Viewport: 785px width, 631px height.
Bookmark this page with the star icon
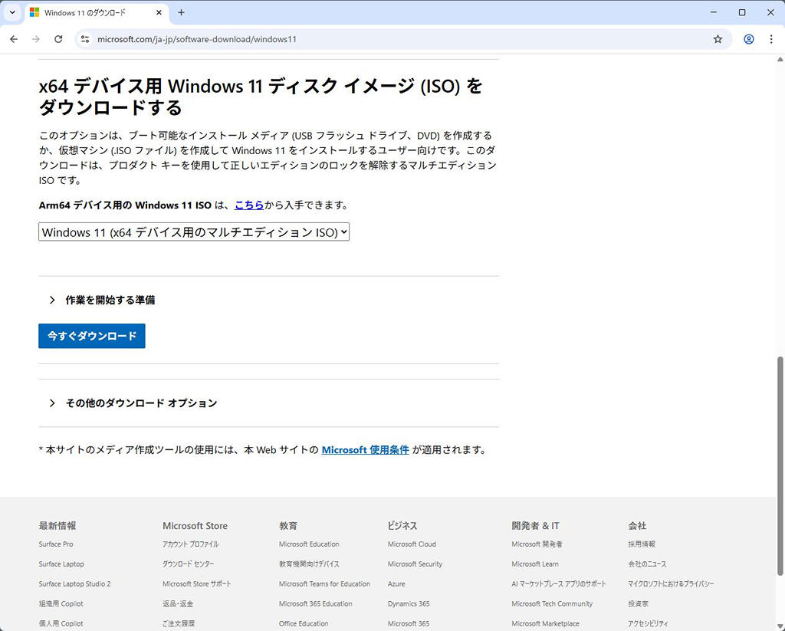pyautogui.click(x=718, y=39)
